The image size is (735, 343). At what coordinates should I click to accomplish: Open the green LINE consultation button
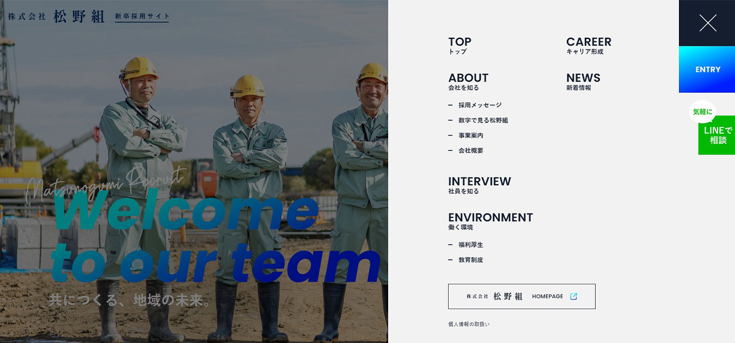[716, 135]
